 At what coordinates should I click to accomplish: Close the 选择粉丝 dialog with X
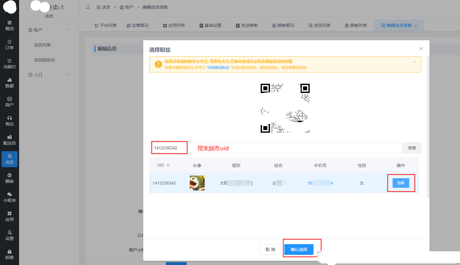click(421, 49)
